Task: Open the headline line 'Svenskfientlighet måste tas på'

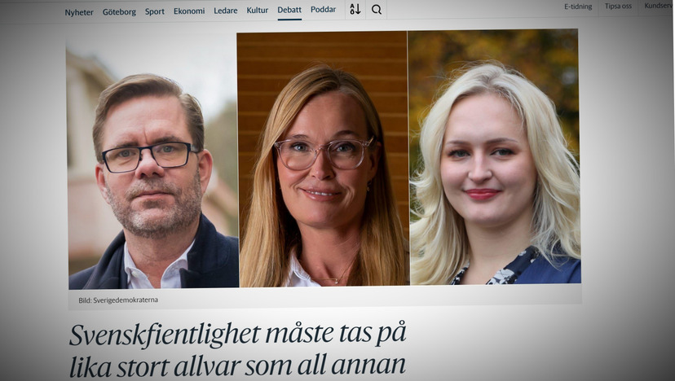Action: click(x=237, y=335)
